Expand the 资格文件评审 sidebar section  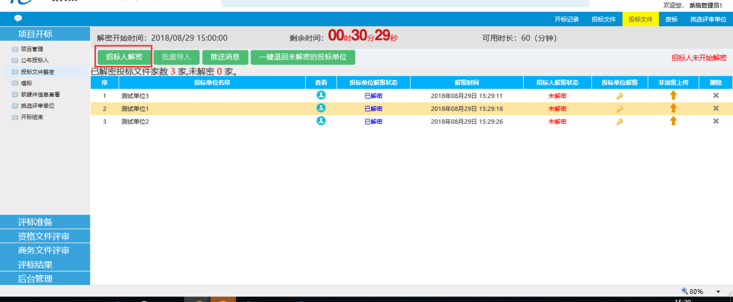[x=44, y=236]
